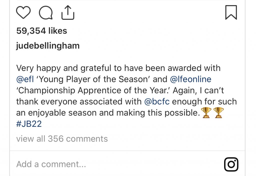Open comments via the speech bubble icon
This screenshot has height=176, width=256.
46,13
